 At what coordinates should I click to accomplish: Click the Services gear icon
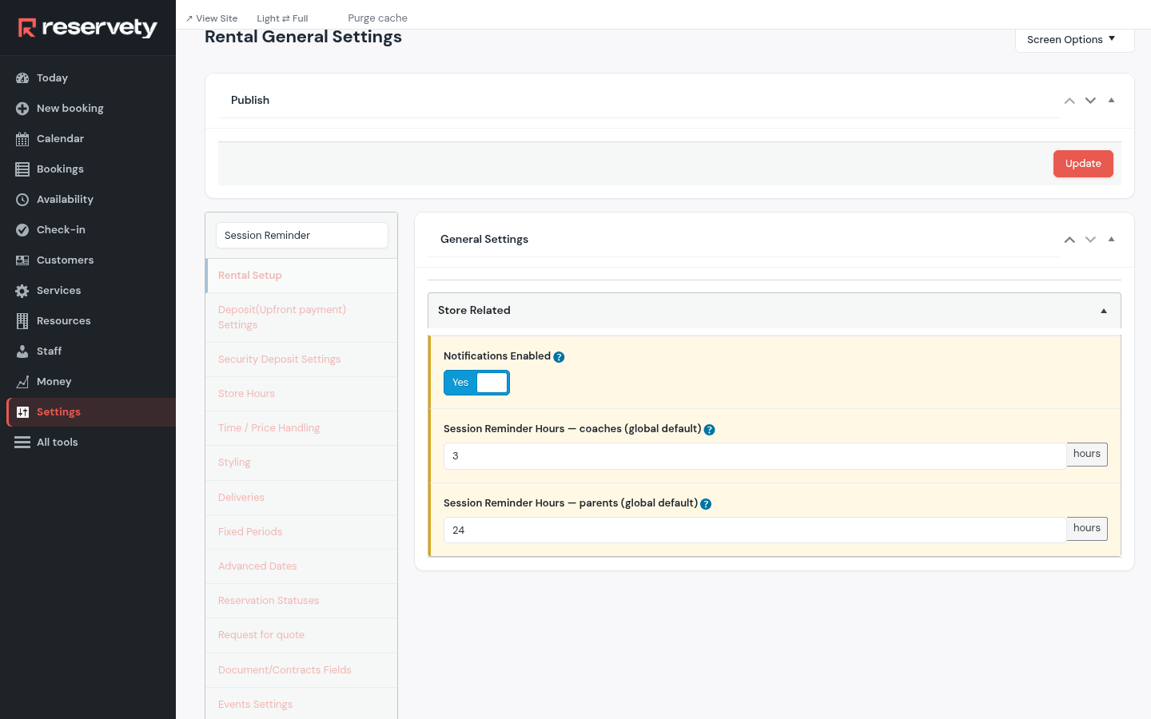click(22, 291)
